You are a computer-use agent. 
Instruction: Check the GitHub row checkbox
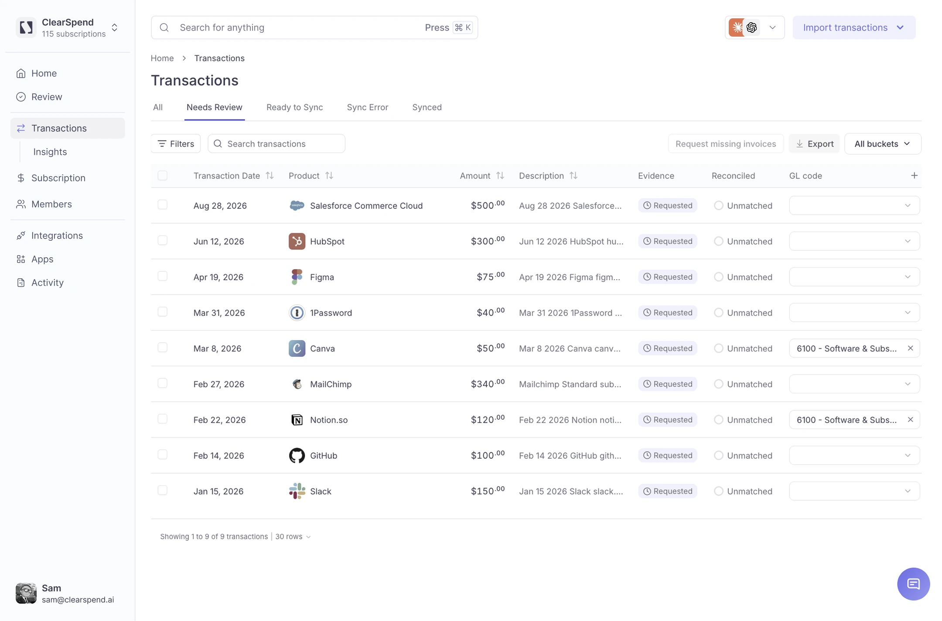[x=163, y=455]
